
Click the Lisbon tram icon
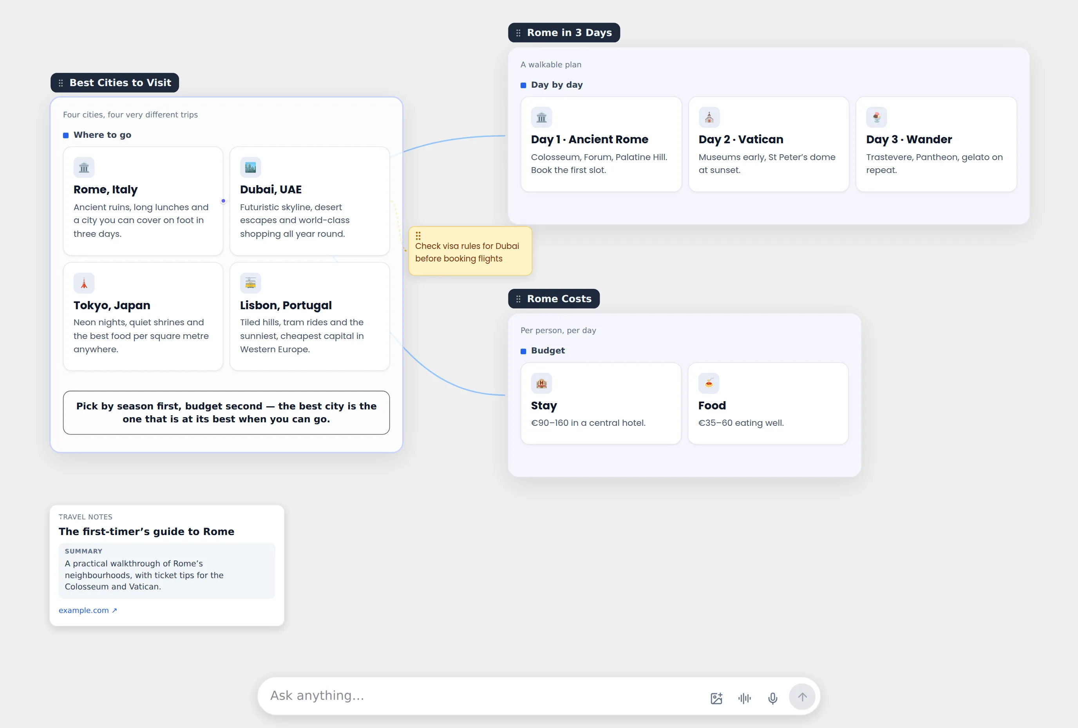pyautogui.click(x=250, y=283)
